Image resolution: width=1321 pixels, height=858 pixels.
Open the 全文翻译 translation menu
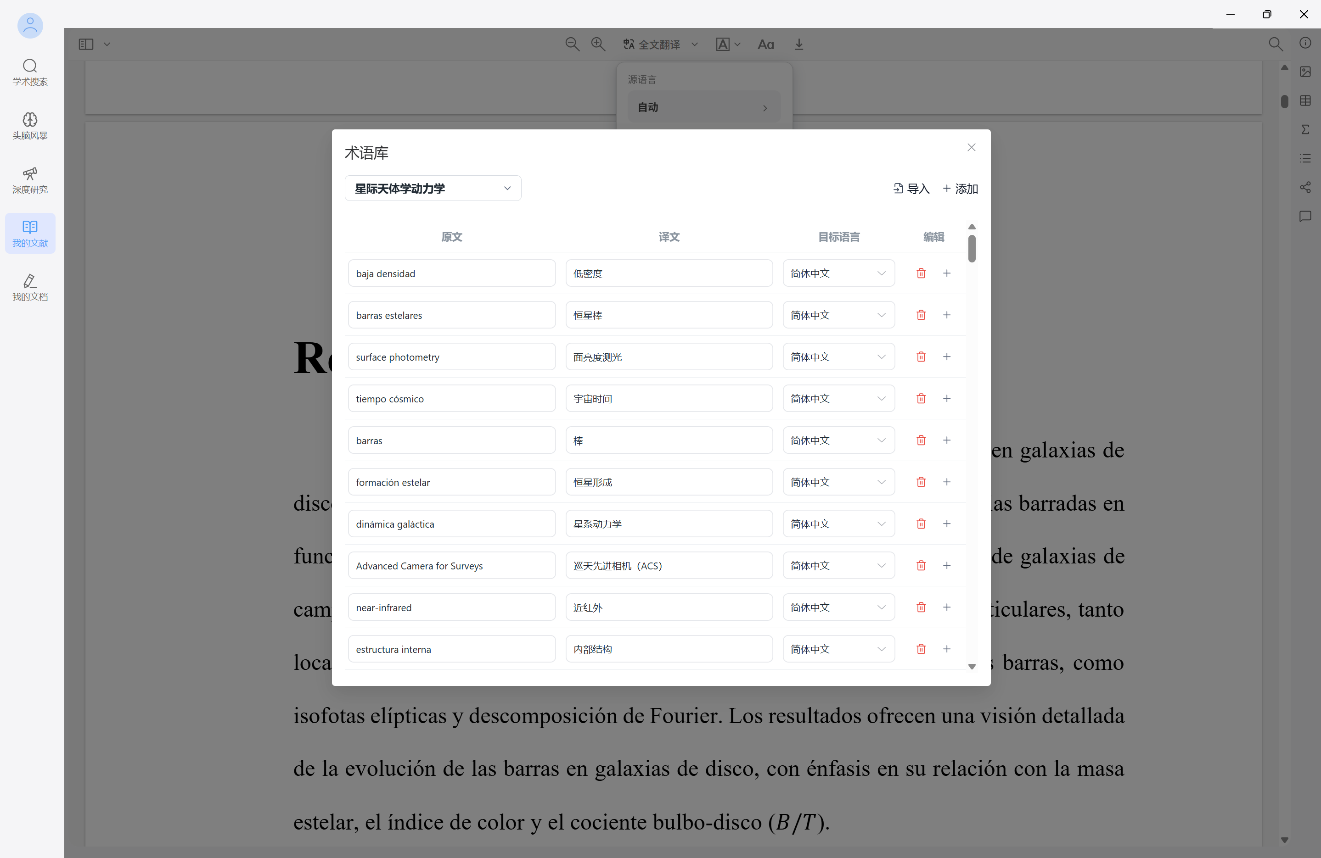pyautogui.click(x=660, y=45)
